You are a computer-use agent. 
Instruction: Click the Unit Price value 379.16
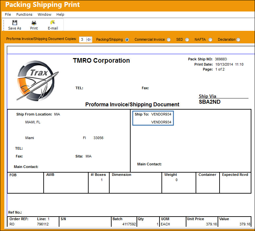coord(211,224)
